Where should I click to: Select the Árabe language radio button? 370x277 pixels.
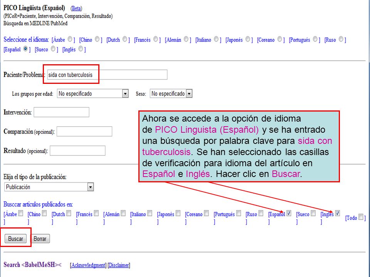point(70,39)
